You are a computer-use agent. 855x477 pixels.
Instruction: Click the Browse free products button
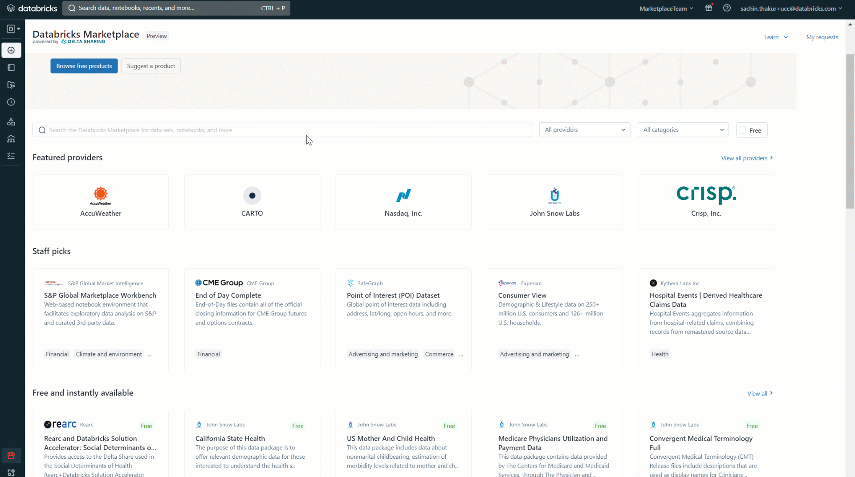[84, 66]
